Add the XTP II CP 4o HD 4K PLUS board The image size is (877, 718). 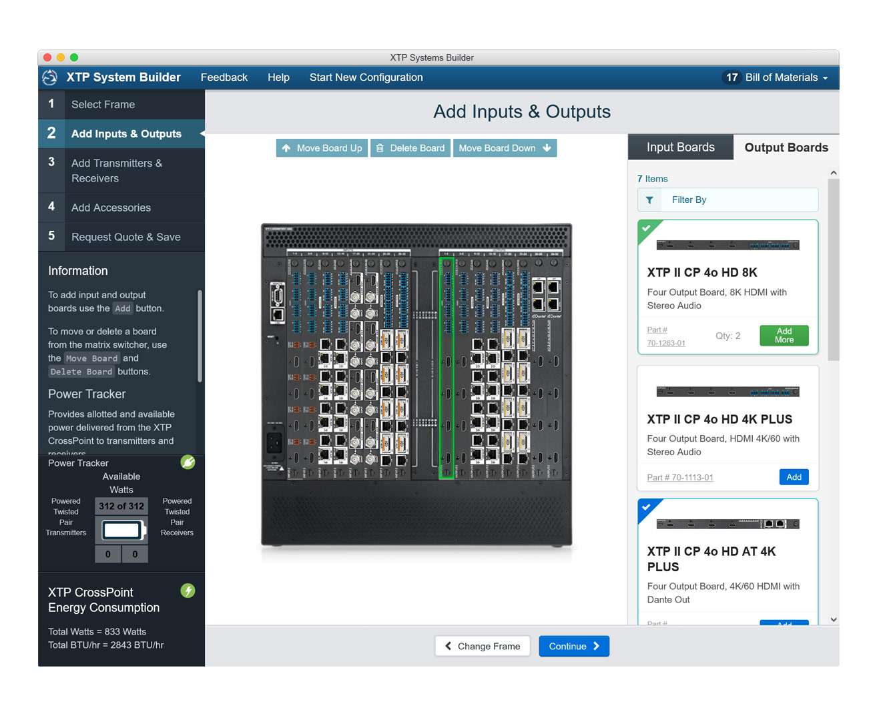[794, 477]
